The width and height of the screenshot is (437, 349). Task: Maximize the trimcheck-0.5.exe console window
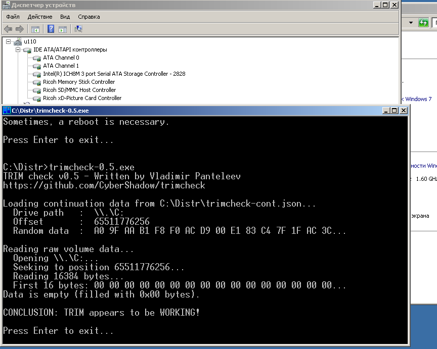pos(395,111)
